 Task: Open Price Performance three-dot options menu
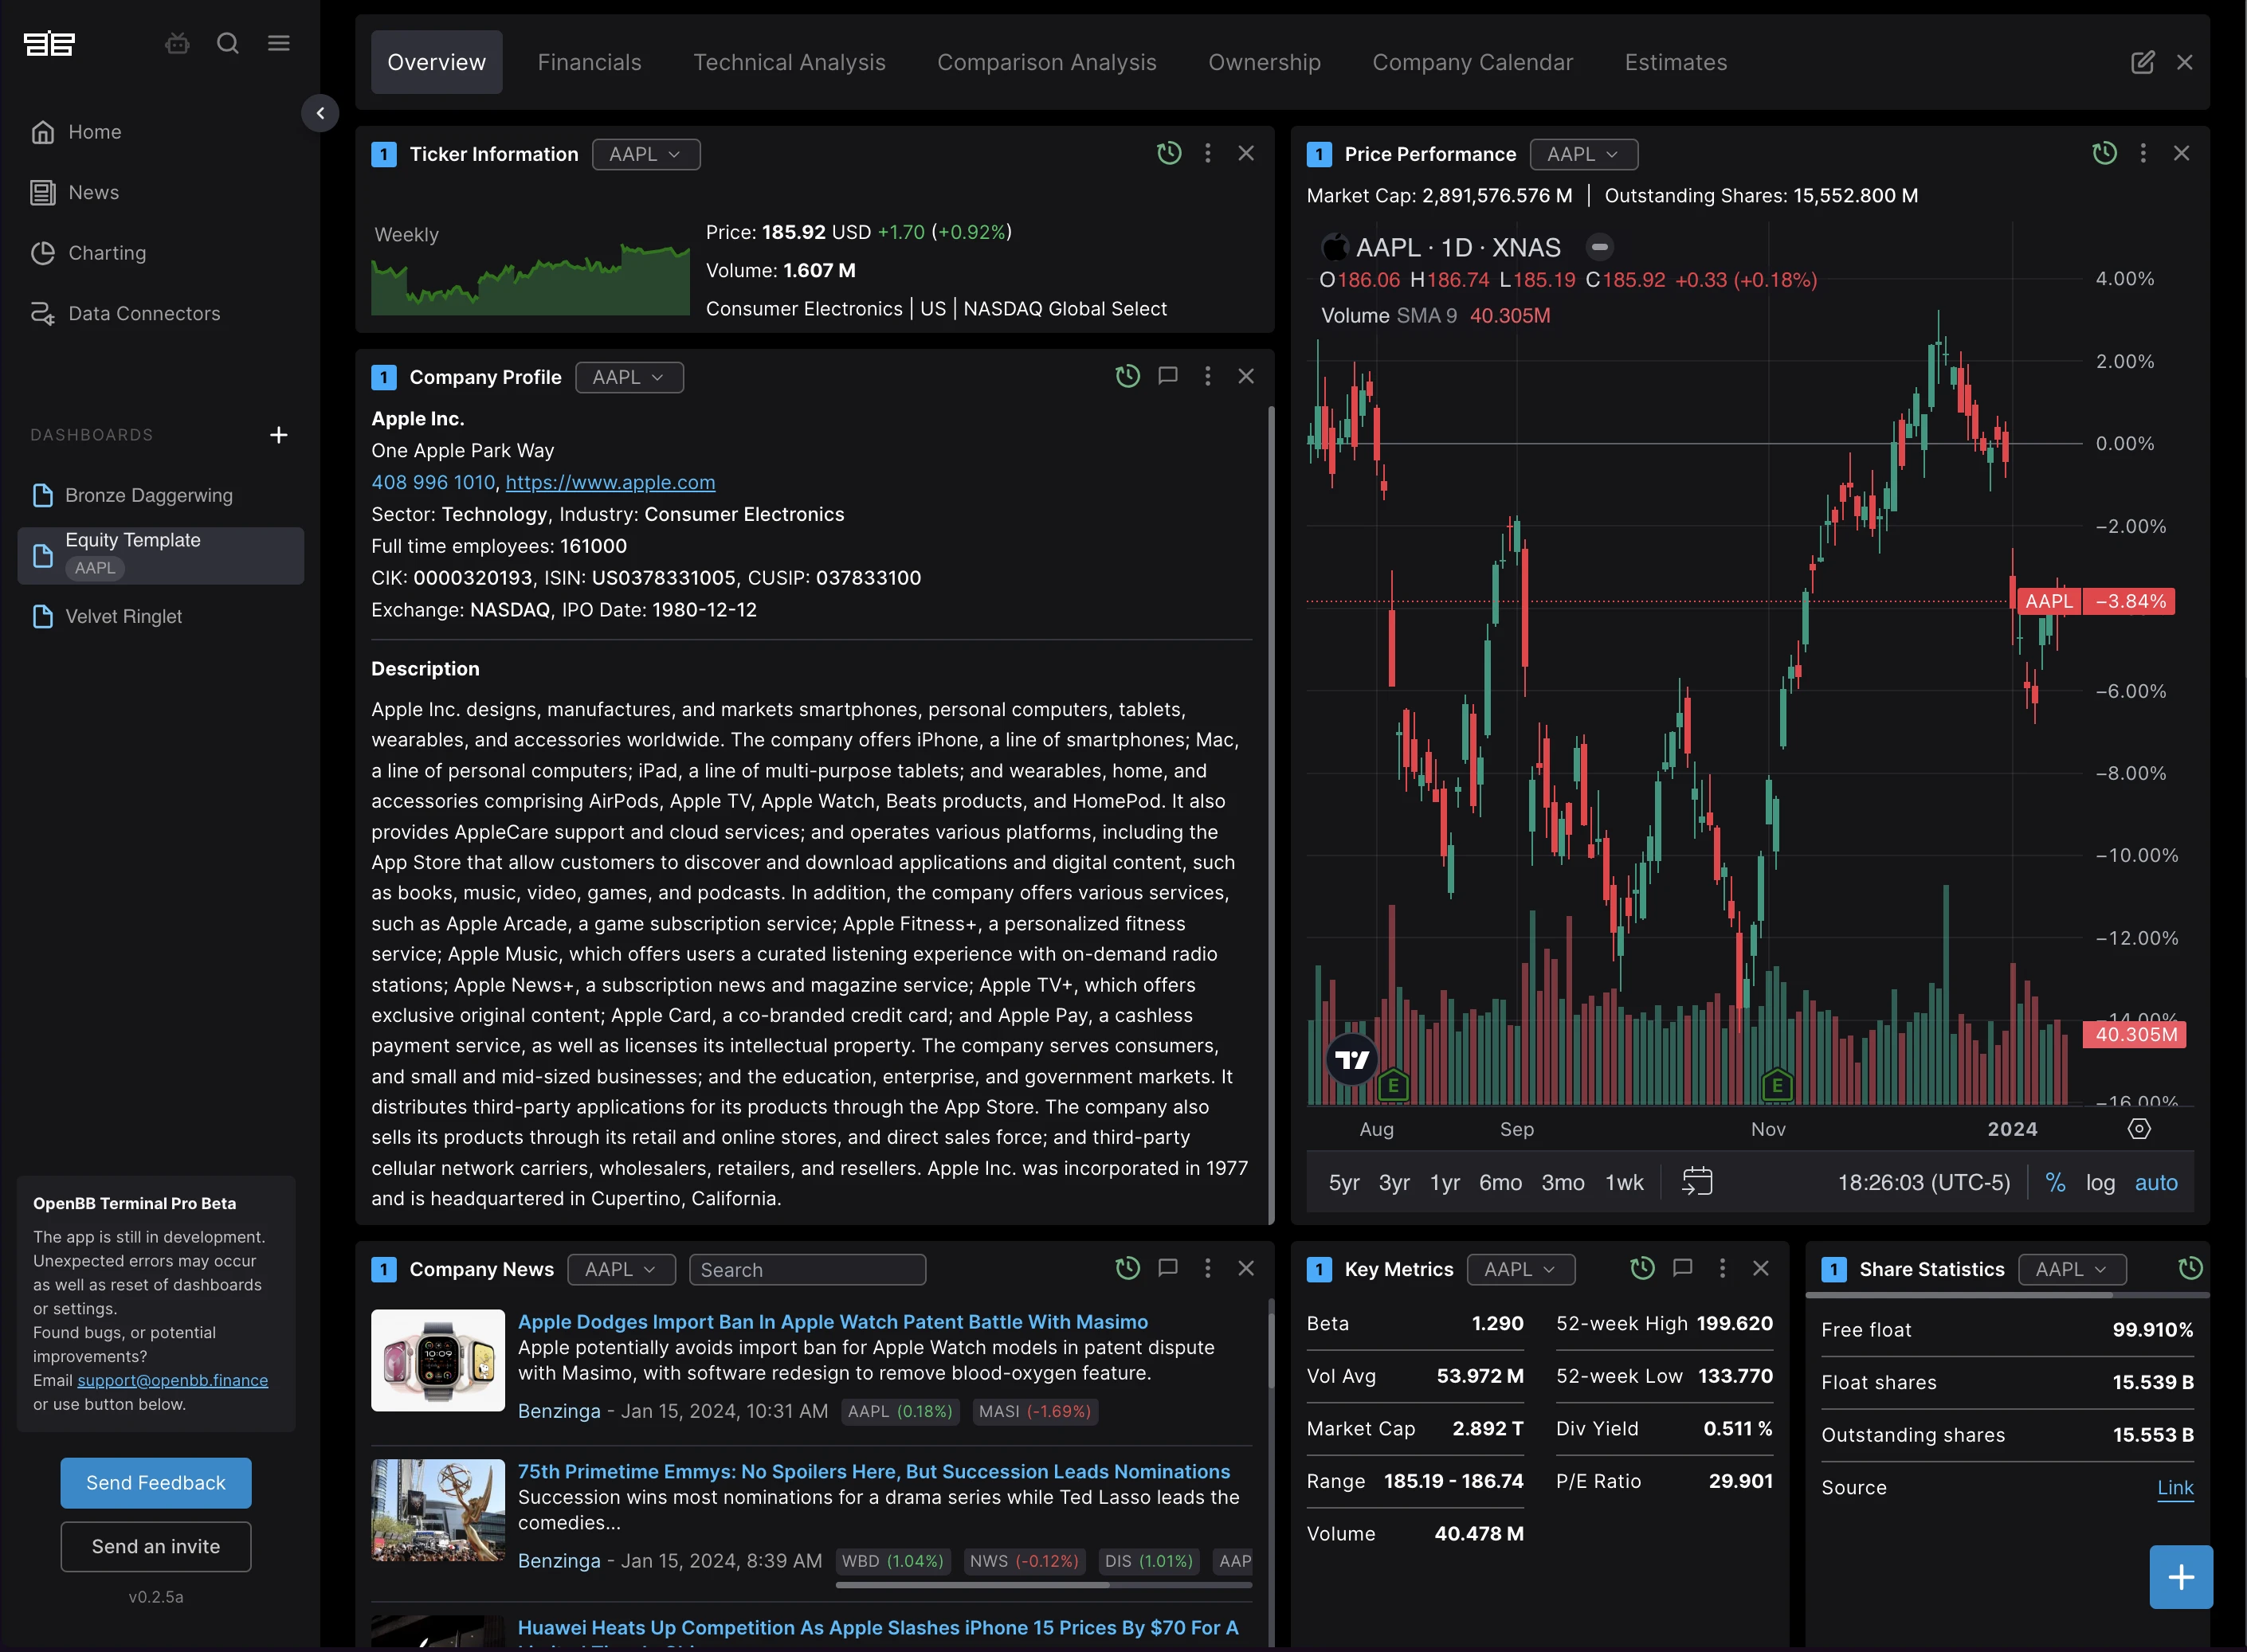2143,153
